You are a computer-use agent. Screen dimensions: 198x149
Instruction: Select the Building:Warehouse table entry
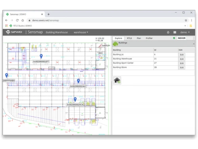122,59
